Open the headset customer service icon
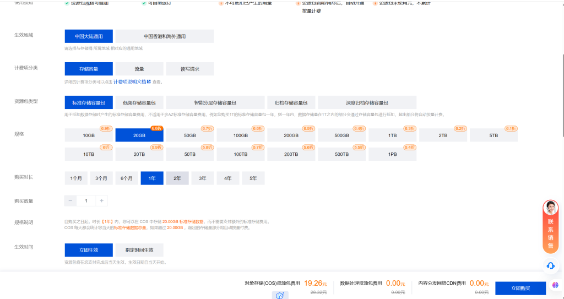This screenshot has height=299, width=564. [550, 266]
